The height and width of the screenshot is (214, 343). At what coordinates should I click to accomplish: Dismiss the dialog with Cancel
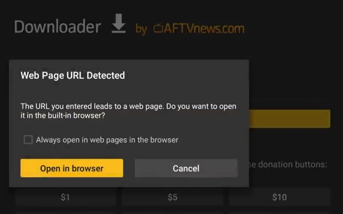coord(186,168)
